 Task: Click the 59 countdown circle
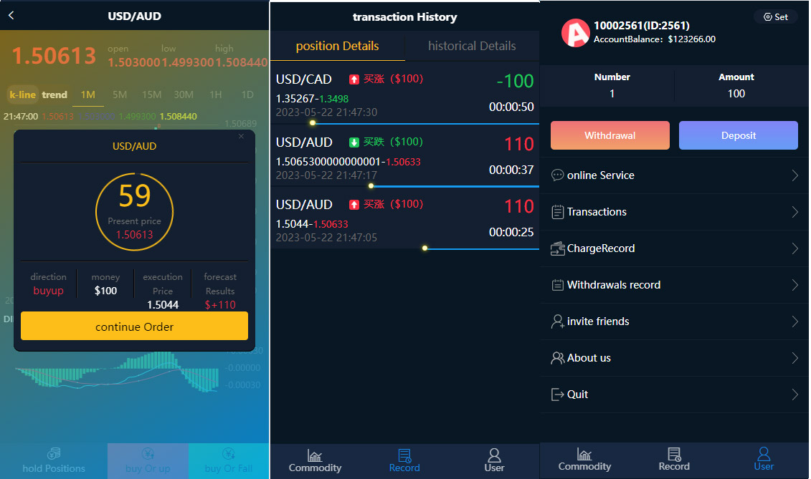(x=135, y=212)
